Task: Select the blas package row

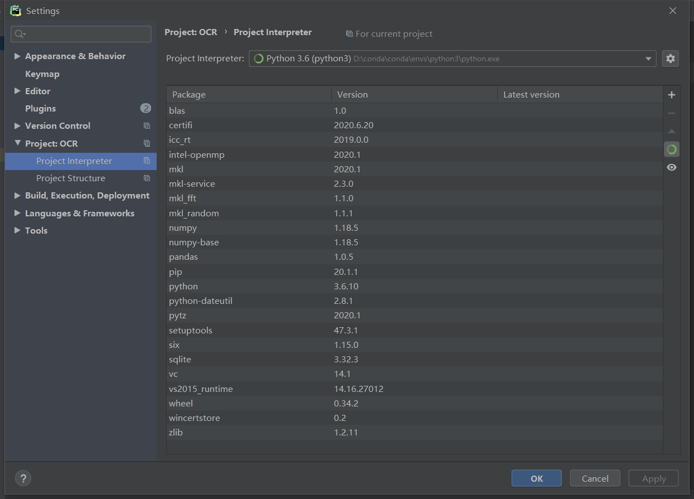Action: pyautogui.click(x=415, y=110)
